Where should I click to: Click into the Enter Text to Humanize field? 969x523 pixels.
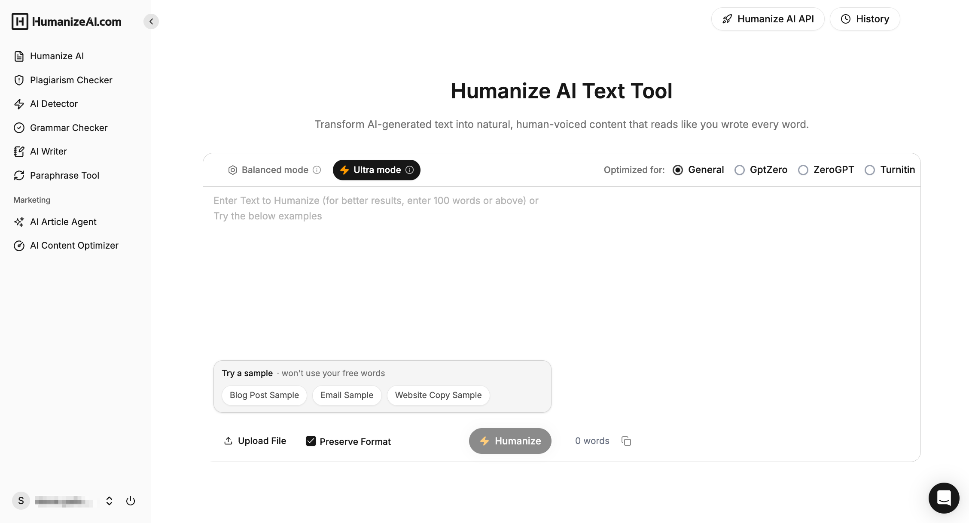pyautogui.click(x=382, y=273)
